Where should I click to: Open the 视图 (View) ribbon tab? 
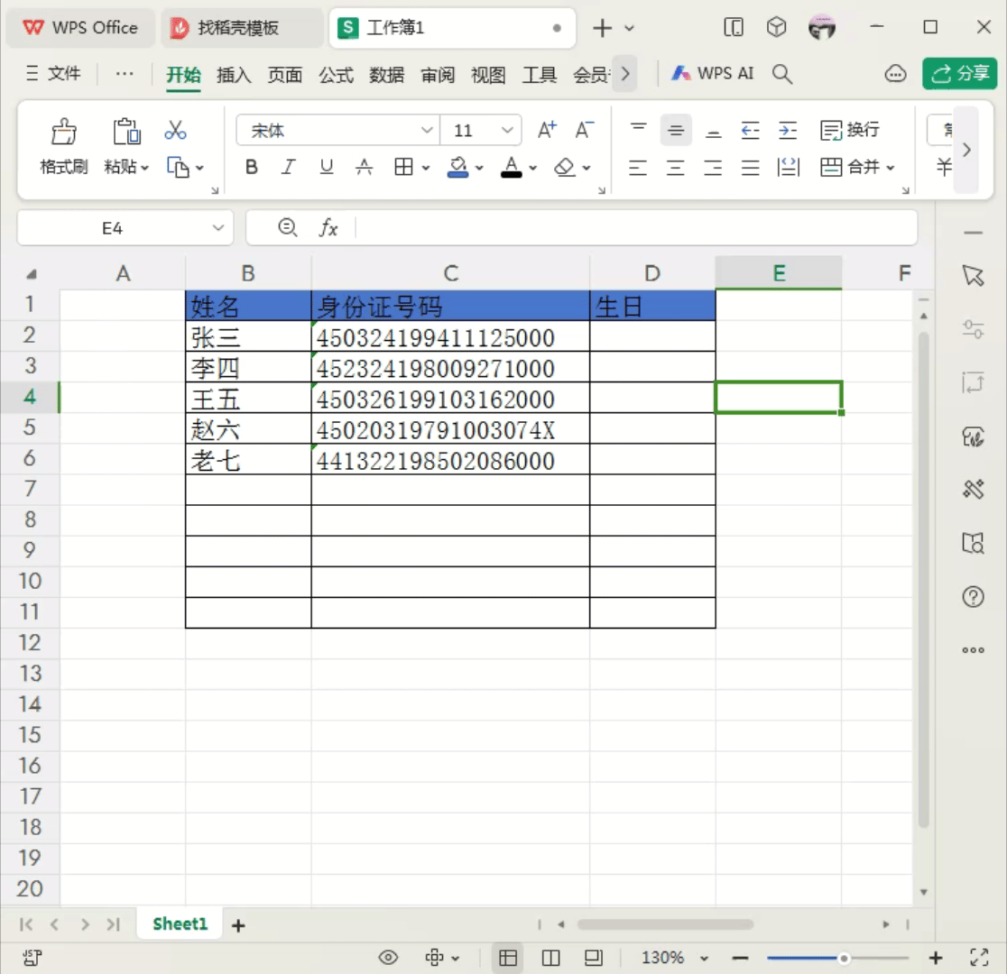(x=488, y=75)
